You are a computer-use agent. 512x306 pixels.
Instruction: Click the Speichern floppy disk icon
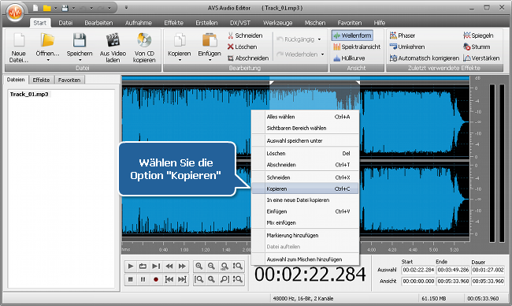[x=80, y=40]
